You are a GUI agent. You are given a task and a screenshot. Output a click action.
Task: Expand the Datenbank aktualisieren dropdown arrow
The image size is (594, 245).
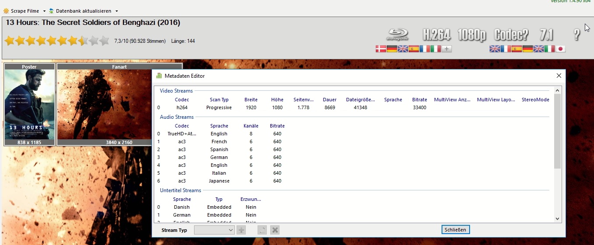coord(116,11)
